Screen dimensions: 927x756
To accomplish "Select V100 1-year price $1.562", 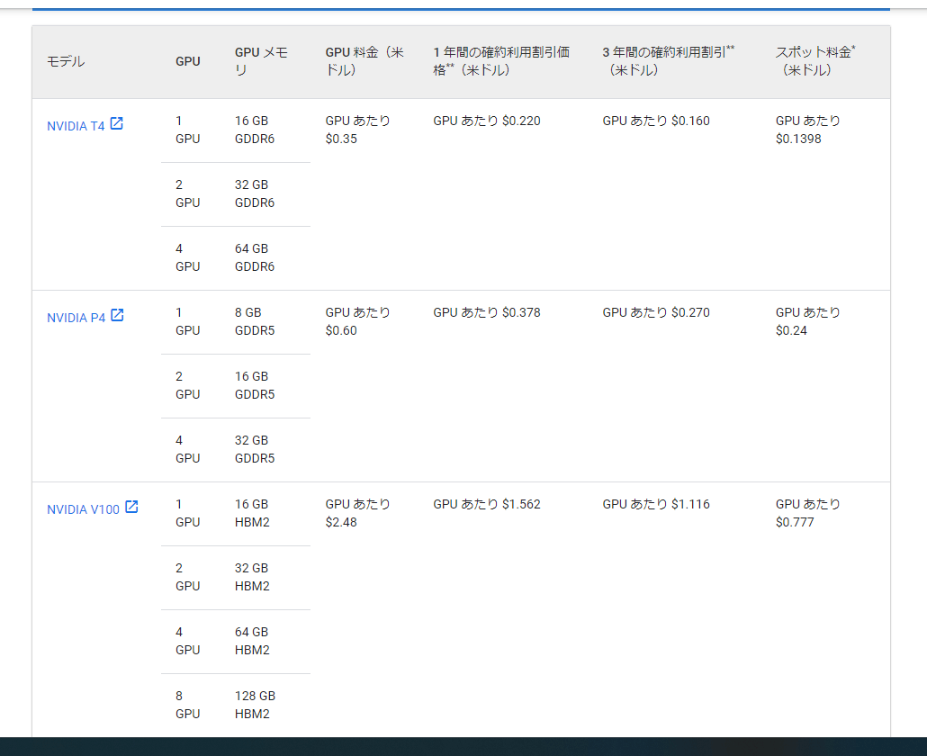I will coord(487,504).
